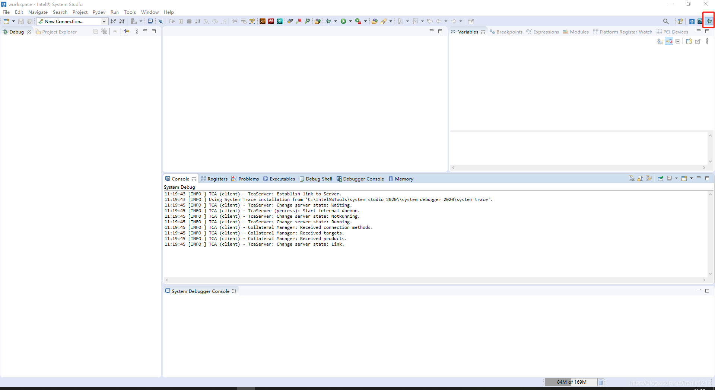Open the Debug launch dropdown arrow
This screenshot has height=390, width=715.
336,21
